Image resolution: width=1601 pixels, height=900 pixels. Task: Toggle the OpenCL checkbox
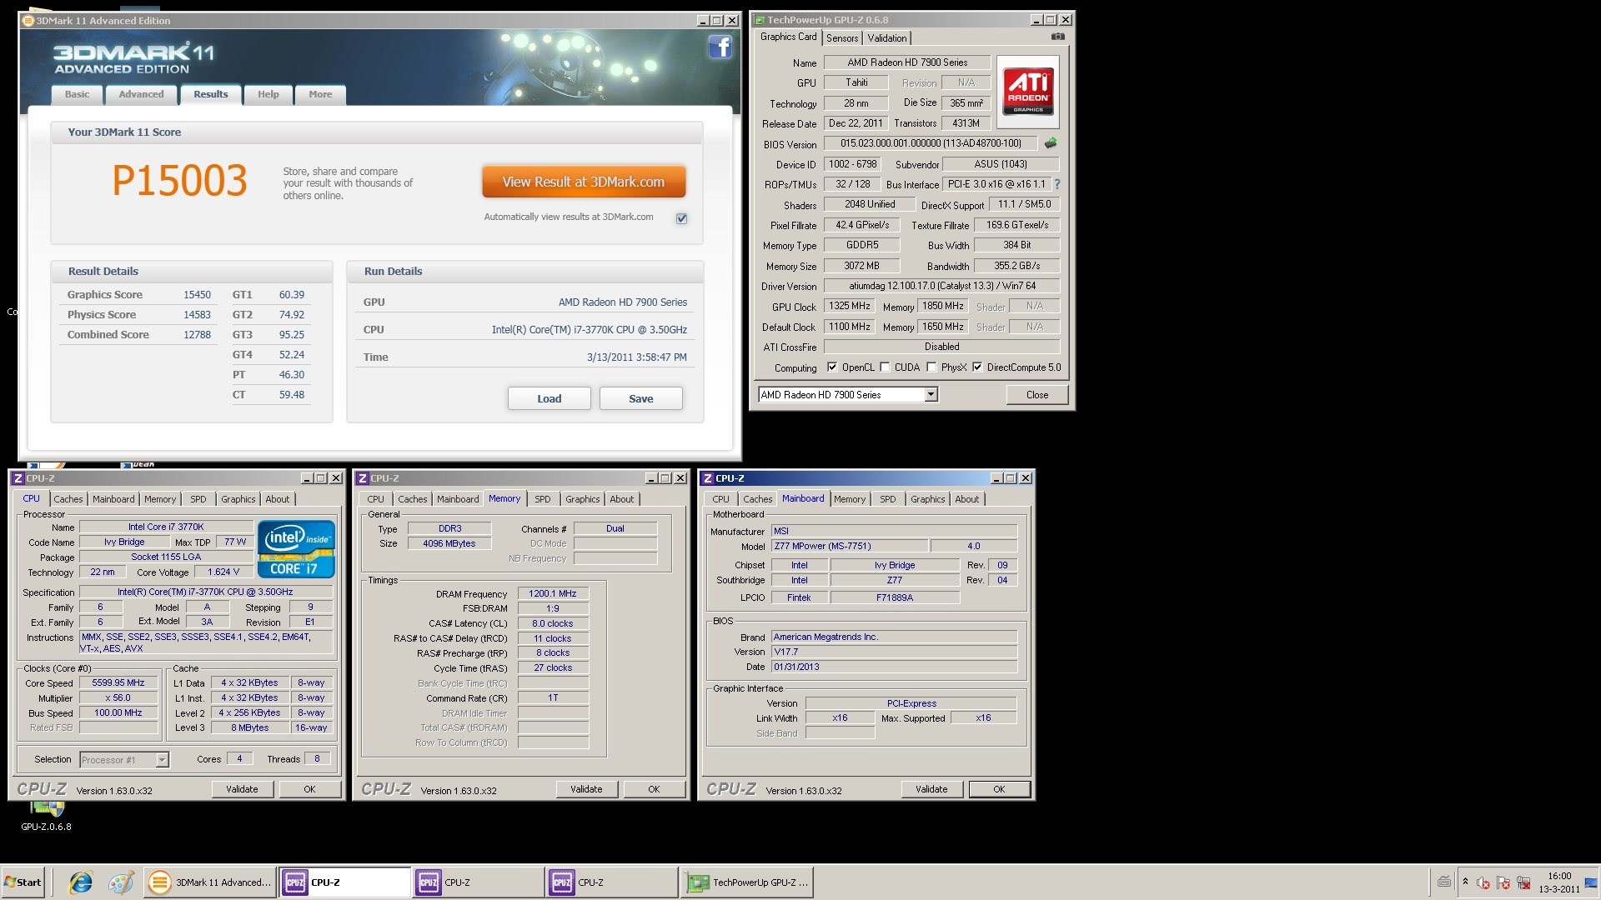(831, 367)
